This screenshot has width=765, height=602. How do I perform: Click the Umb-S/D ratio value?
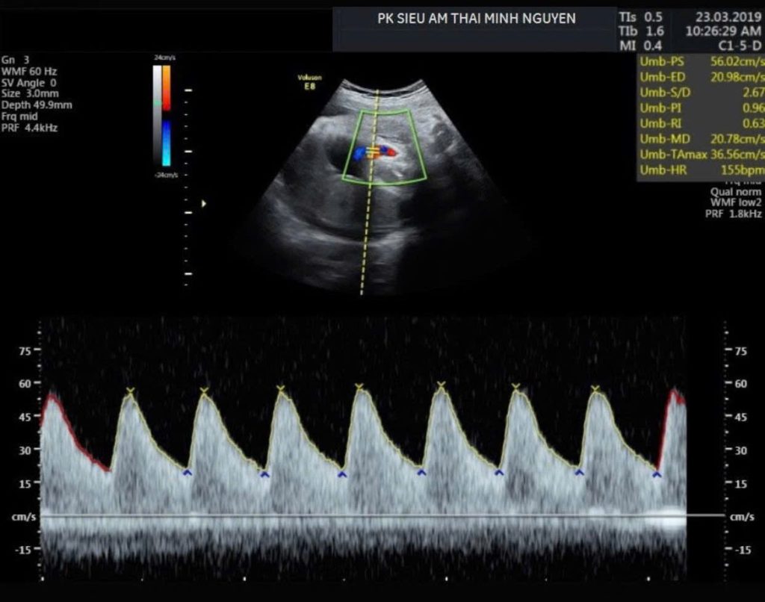coord(753,93)
